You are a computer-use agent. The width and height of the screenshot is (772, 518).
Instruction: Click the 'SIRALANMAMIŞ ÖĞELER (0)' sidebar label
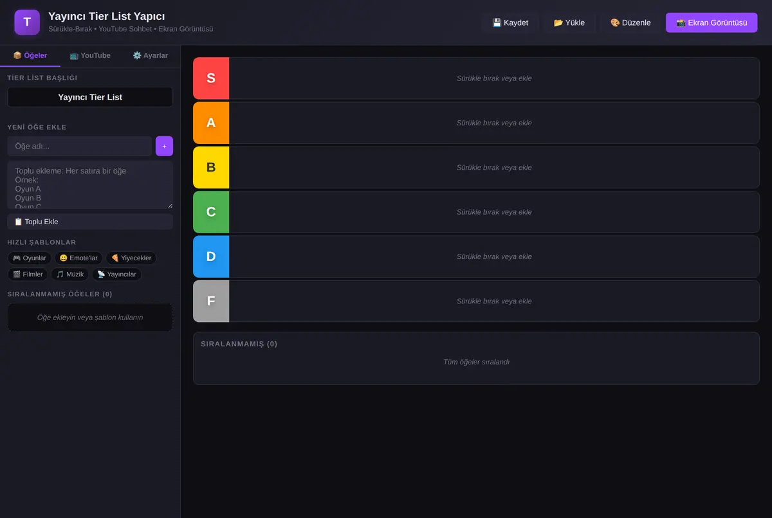(60, 294)
